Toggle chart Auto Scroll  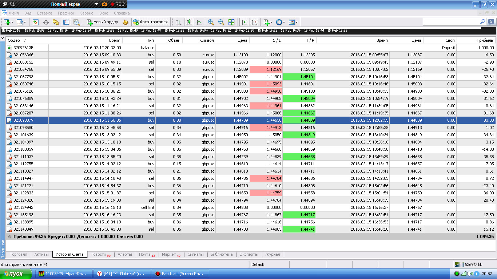(x=244, y=22)
